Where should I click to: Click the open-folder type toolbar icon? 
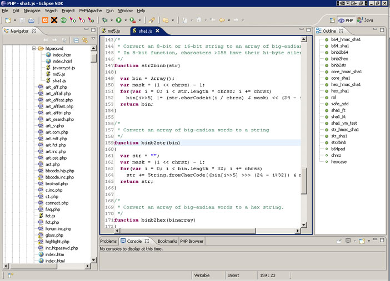pyautogui.click(x=166, y=20)
